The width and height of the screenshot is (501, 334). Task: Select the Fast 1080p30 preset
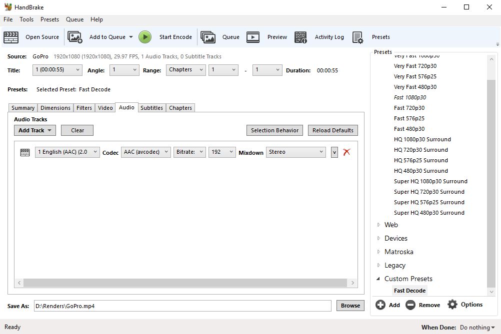(410, 98)
